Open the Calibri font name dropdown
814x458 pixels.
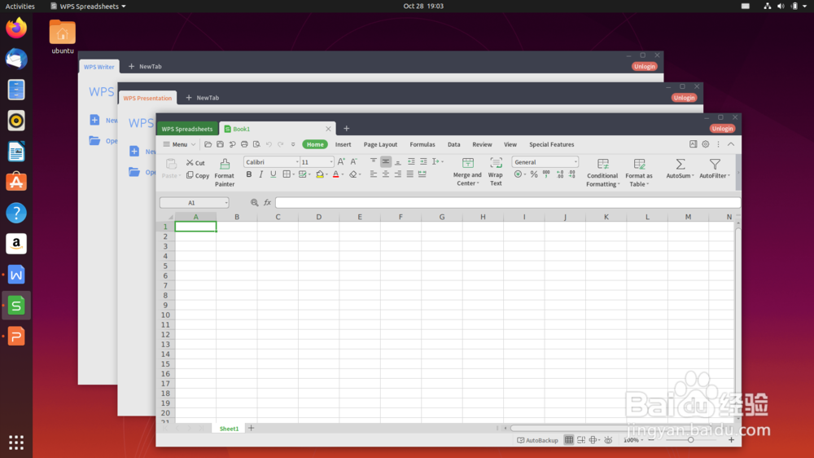[x=297, y=162]
